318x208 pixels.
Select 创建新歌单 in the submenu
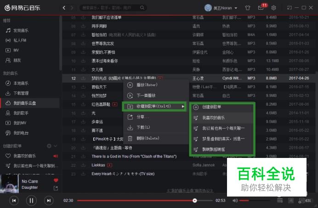point(222,107)
